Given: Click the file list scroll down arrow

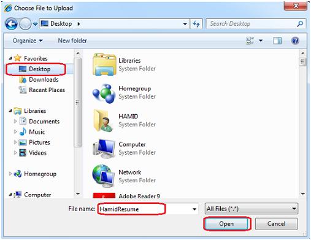Looking at the screenshot, I should tap(303, 194).
